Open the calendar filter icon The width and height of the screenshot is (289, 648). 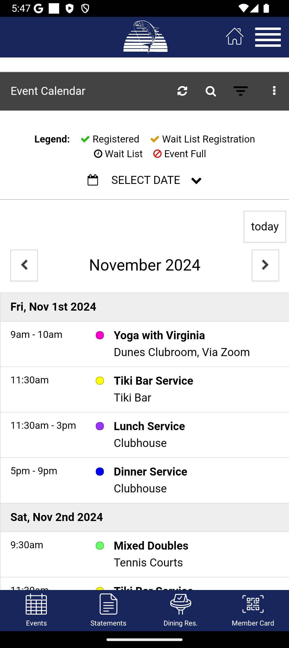pos(241,91)
